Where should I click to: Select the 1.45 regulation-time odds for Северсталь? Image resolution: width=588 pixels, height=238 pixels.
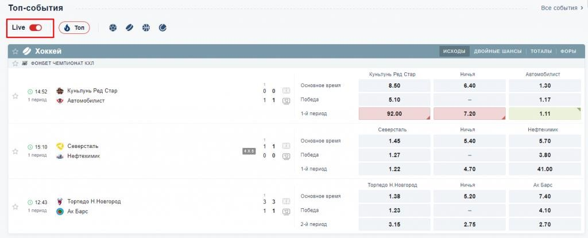(394, 141)
